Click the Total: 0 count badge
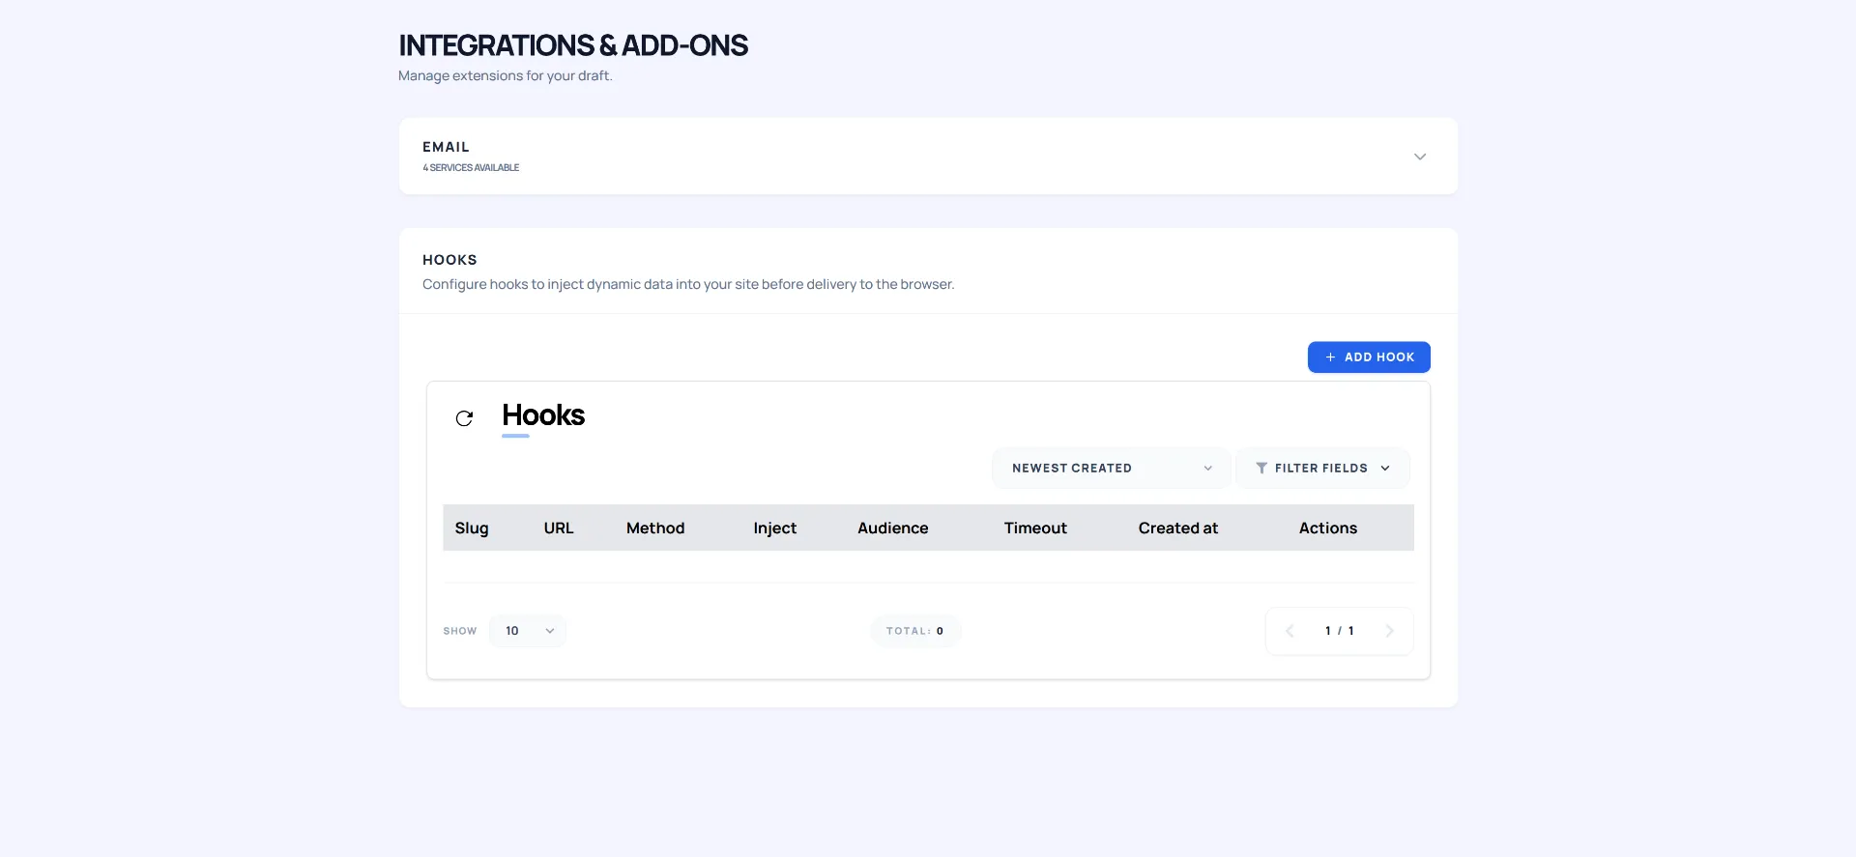 (915, 631)
